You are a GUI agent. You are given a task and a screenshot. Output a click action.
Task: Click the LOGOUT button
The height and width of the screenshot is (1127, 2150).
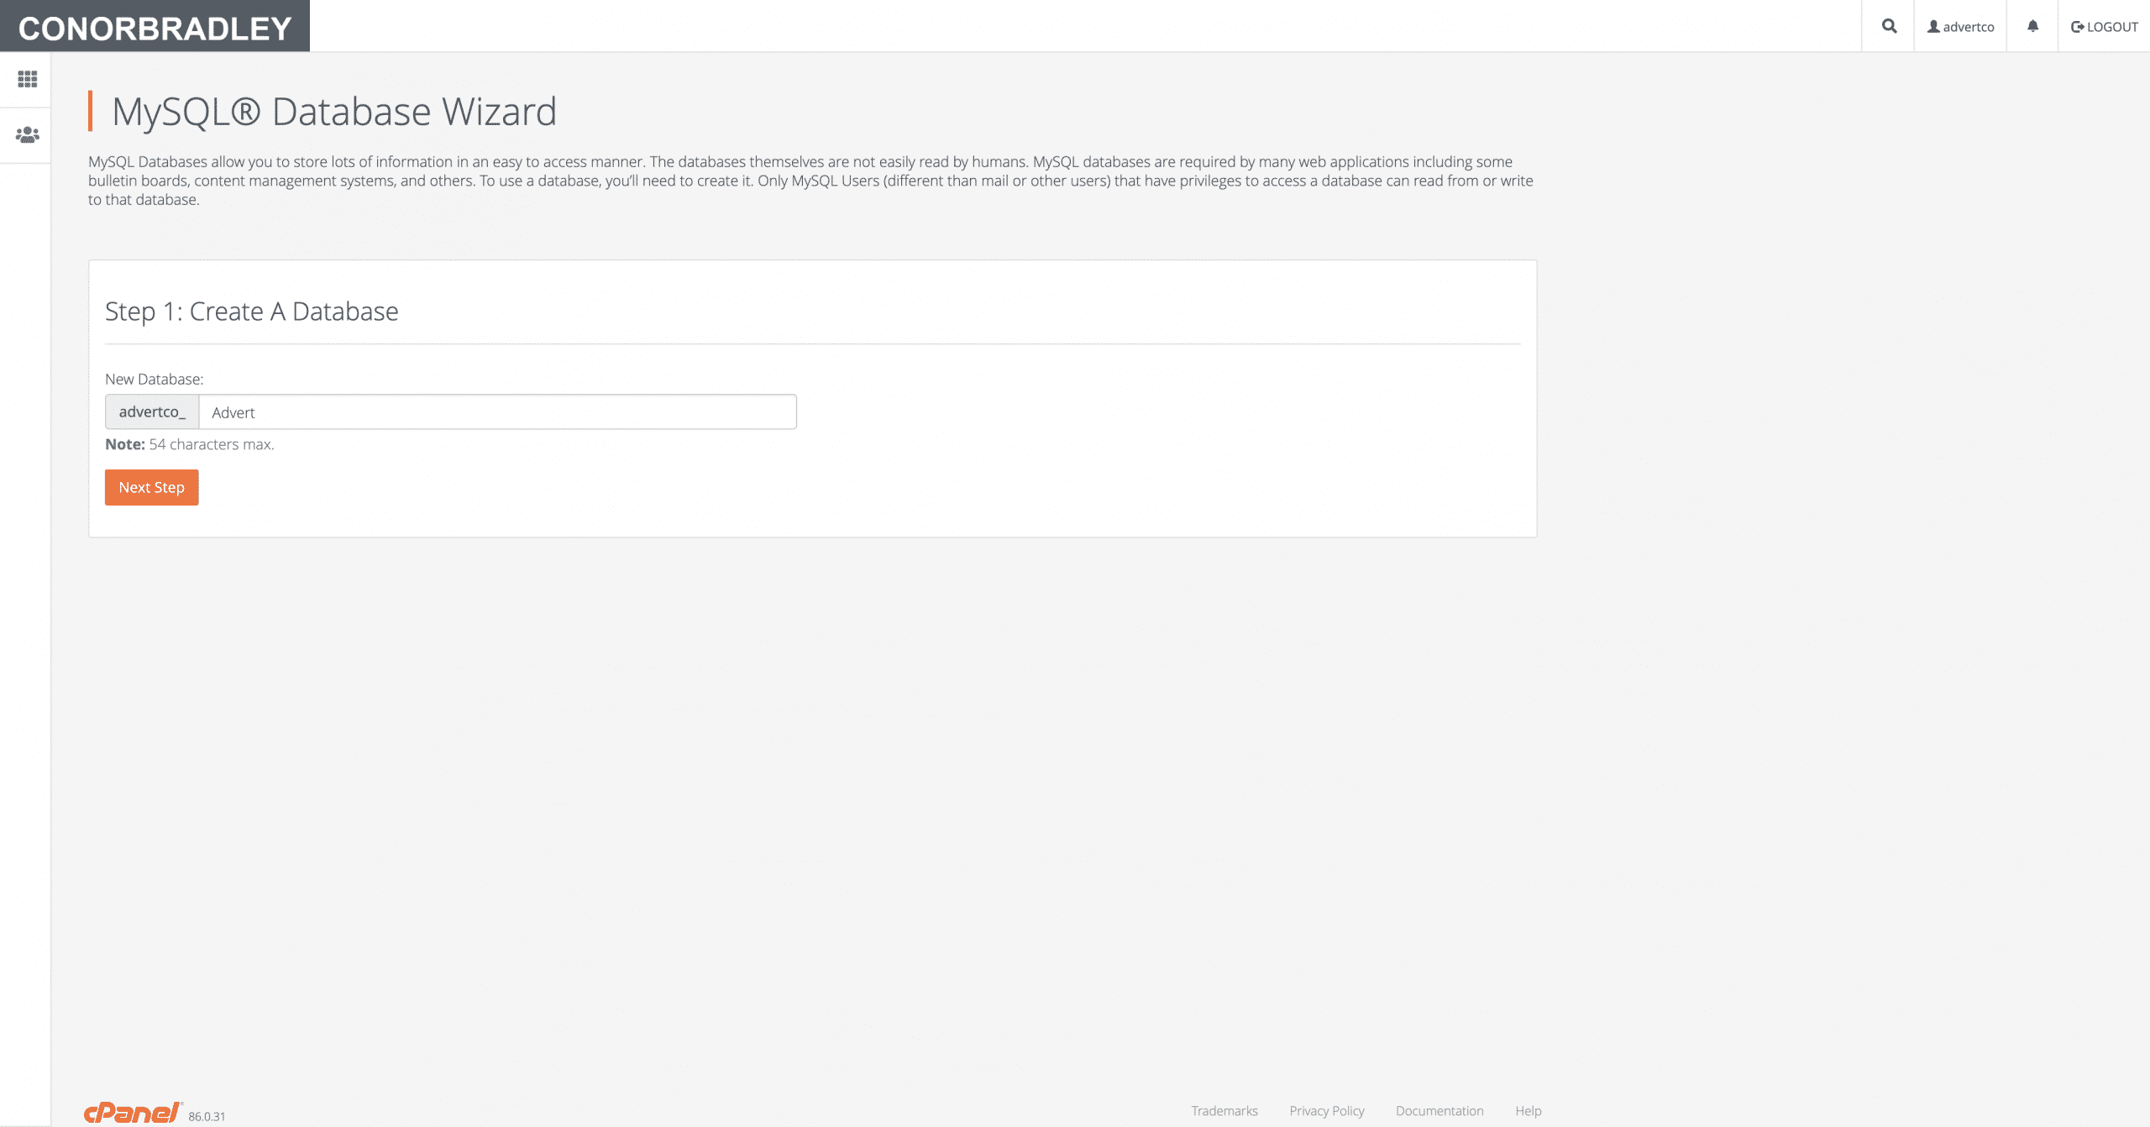(x=2105, y=27)
